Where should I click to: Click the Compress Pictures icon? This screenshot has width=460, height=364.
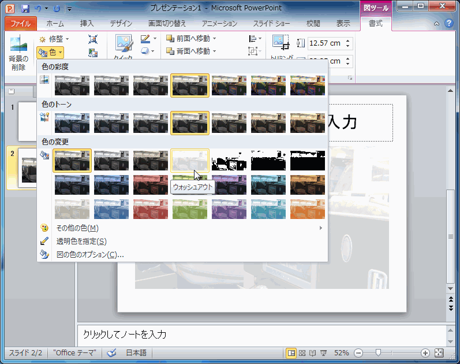[93, 39]
